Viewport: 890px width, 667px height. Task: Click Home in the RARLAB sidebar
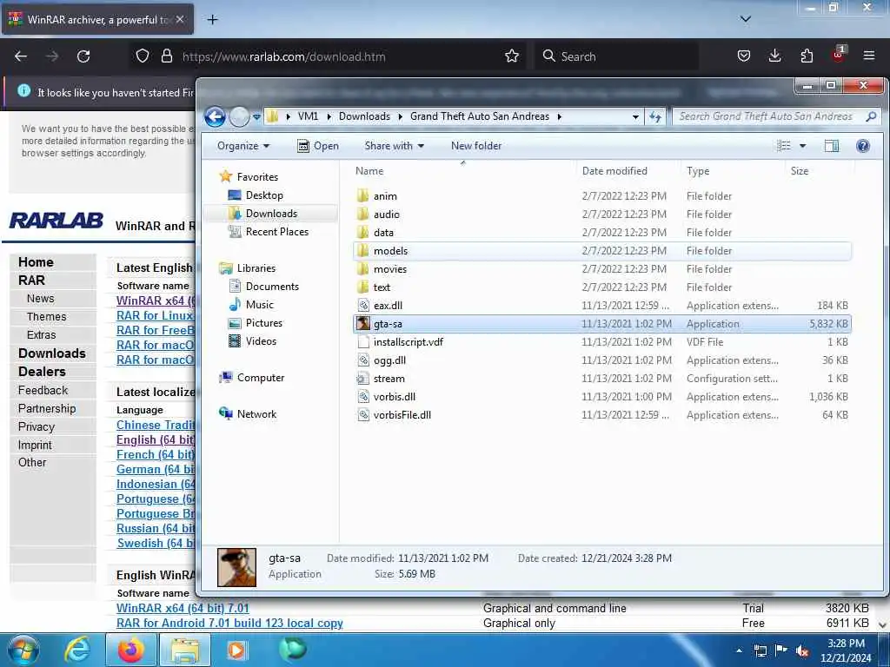(x=36, y=262)
